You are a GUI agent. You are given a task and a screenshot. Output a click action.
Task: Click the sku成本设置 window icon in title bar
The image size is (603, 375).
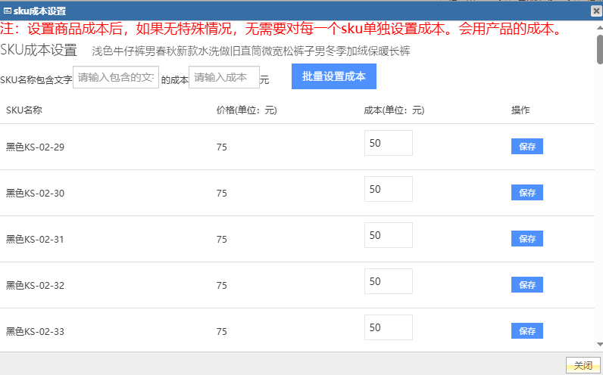8,11
